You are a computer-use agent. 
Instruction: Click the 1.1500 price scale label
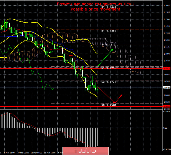pyautogui.click(x=166, y=19)
